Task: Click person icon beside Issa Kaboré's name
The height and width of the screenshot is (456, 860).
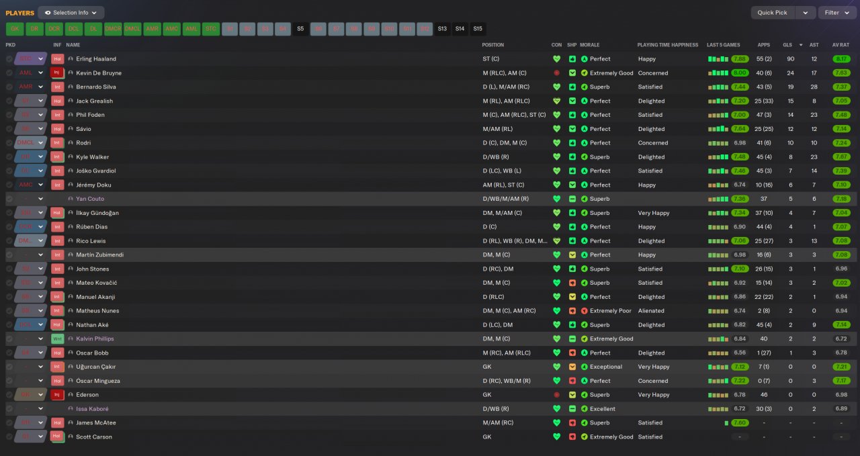Action: point(71,409)
